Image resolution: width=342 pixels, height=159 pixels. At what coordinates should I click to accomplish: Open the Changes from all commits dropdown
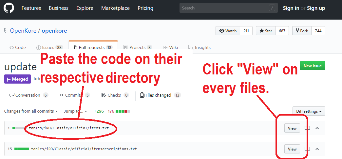pyautogui.click(x=31, y=111)
